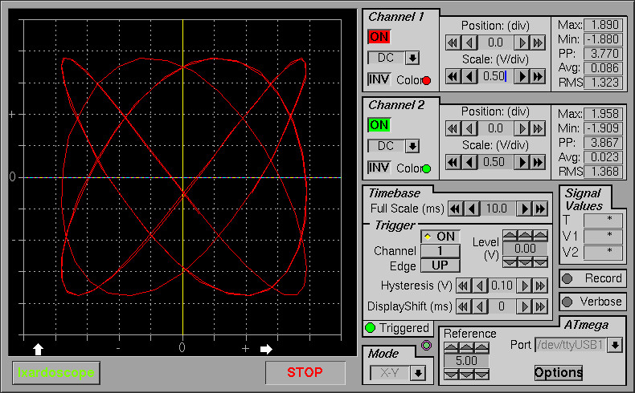Click the purple ring icon above Mode selector
This screenshot has height=393, width=635.
[x=427, y=346]
